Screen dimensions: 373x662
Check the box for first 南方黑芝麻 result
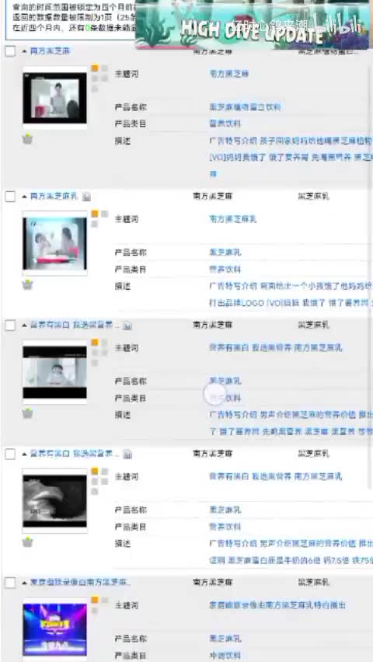pos(10,51)
